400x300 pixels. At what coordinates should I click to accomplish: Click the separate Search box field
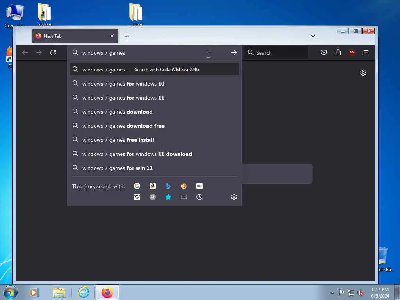click(x=276, y=53)
